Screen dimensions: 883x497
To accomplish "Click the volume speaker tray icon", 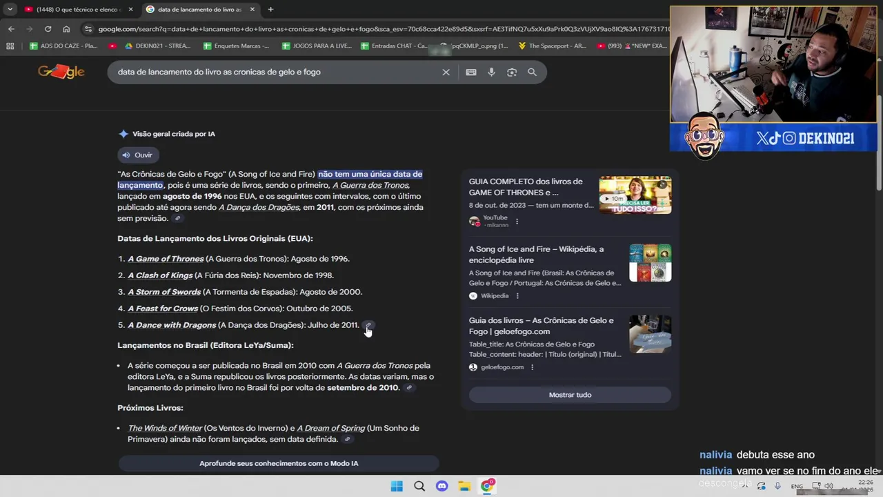I will click(829, 486).
